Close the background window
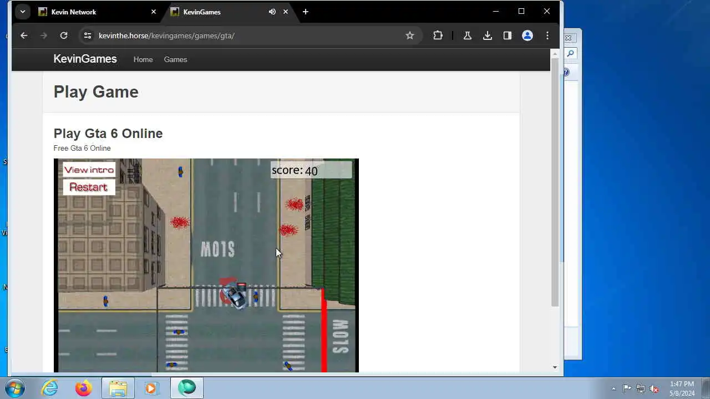Screen dimensions: 710x399 coord(570,38)
